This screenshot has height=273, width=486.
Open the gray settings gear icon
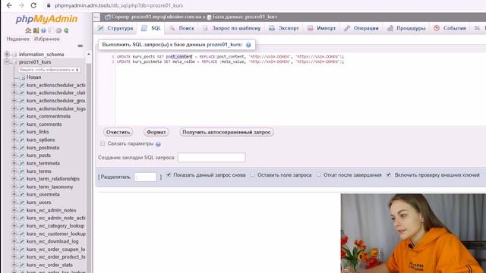tap(58, 30)
